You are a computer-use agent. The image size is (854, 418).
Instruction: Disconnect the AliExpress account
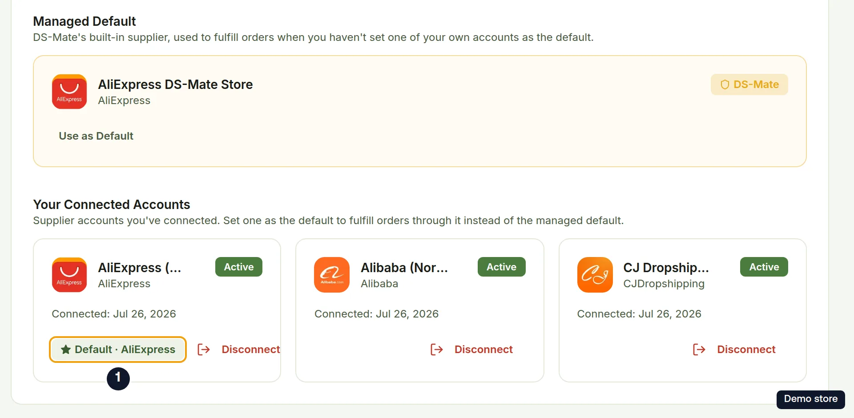239,350
